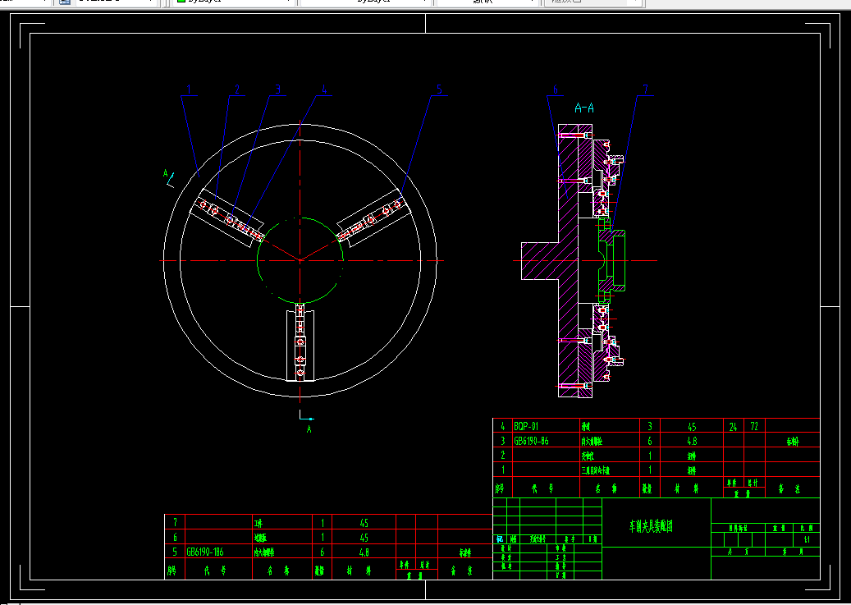Click the section marker A below the wheel
This screenshot has height=605, width=851.
[309, 429]
